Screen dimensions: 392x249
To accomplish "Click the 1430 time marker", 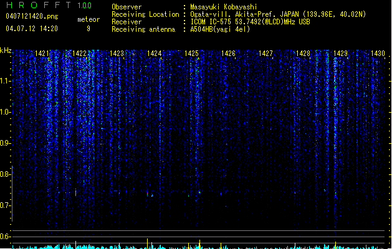I will (x=378, y=54).
